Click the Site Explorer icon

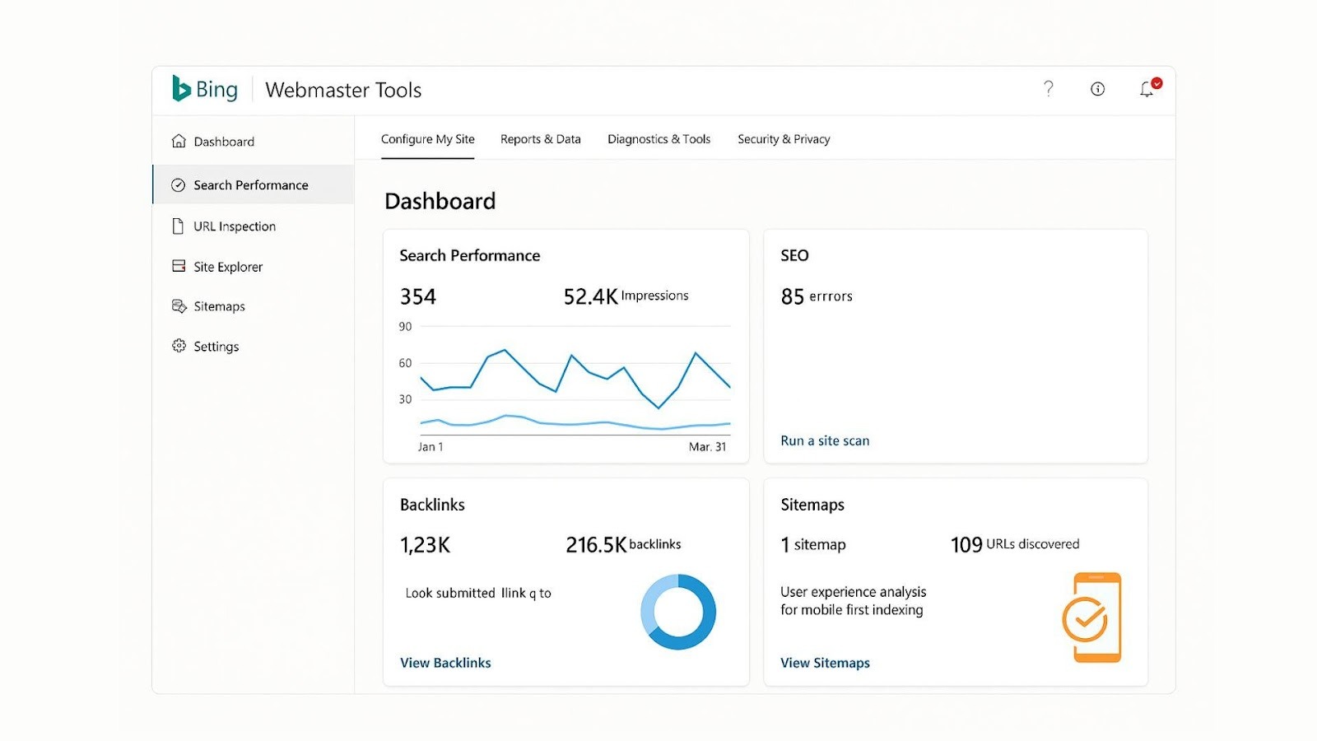click(x=178, y=266)
